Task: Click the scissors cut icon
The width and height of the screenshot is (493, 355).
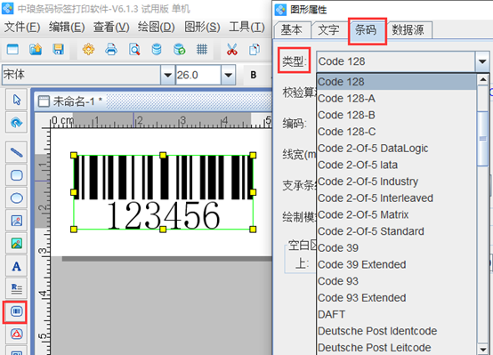Action: pyautogui.click(x=231, y=49)
